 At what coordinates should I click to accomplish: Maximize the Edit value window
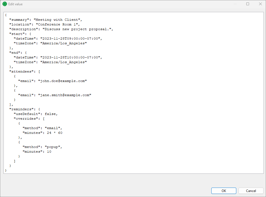tap(248, 4)
